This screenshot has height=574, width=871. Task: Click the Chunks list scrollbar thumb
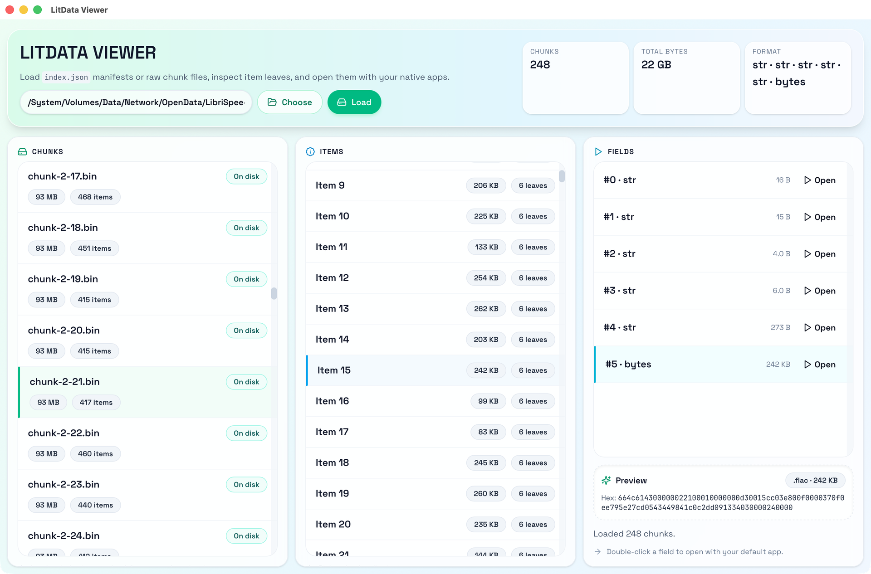click(274, 293)
